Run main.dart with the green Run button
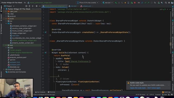Screen dimensions: 174x98 coord(116,3)
